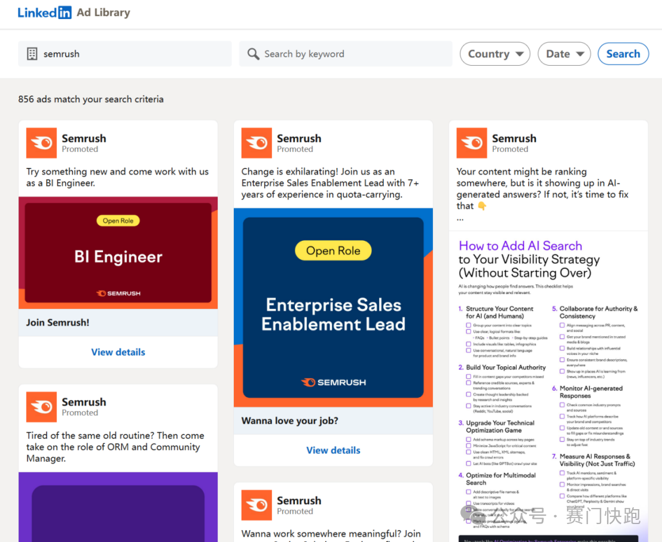The image size is (662, 542).
Task: Open the AI Search checklist ad image
Action: 548,382
